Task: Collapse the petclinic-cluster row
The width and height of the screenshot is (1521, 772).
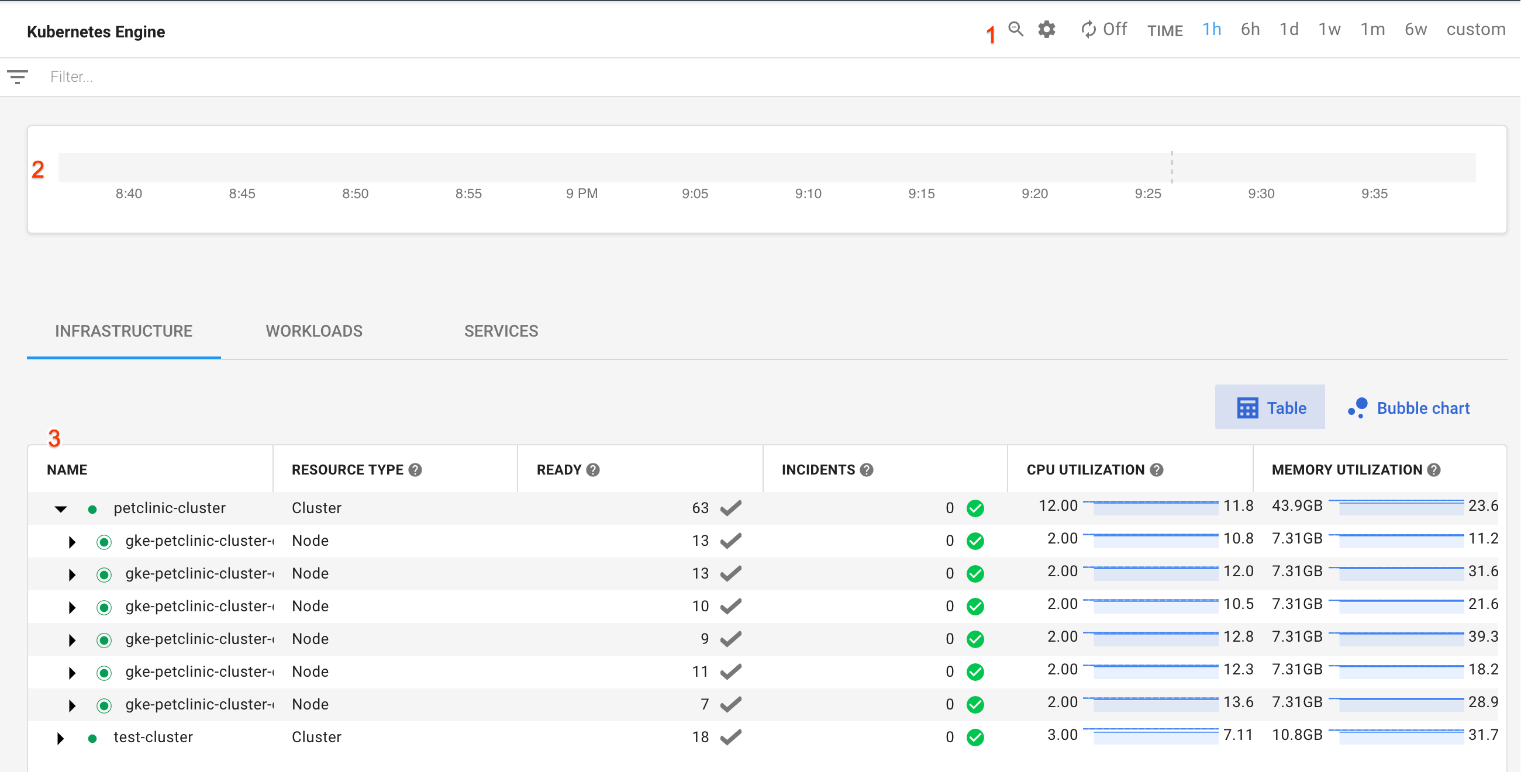Action: coord(61,508)
